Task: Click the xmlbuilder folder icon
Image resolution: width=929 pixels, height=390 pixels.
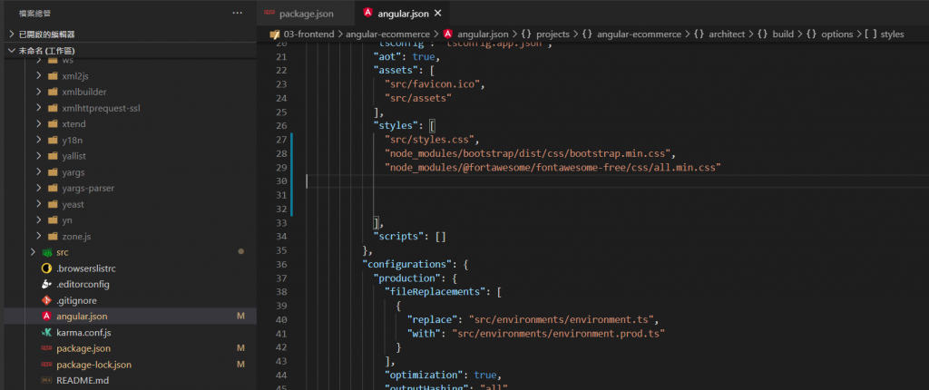Action: 53,92
